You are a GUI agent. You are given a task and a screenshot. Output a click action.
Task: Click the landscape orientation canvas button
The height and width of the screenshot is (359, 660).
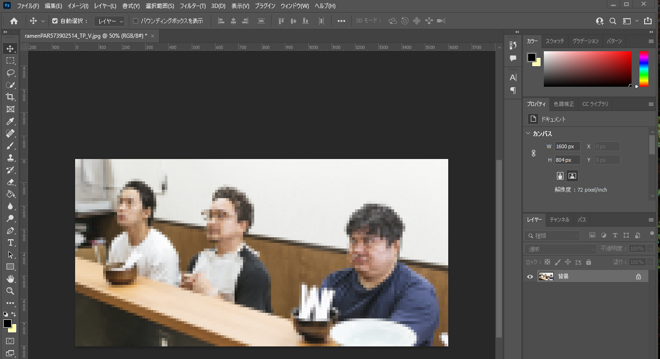572,176
